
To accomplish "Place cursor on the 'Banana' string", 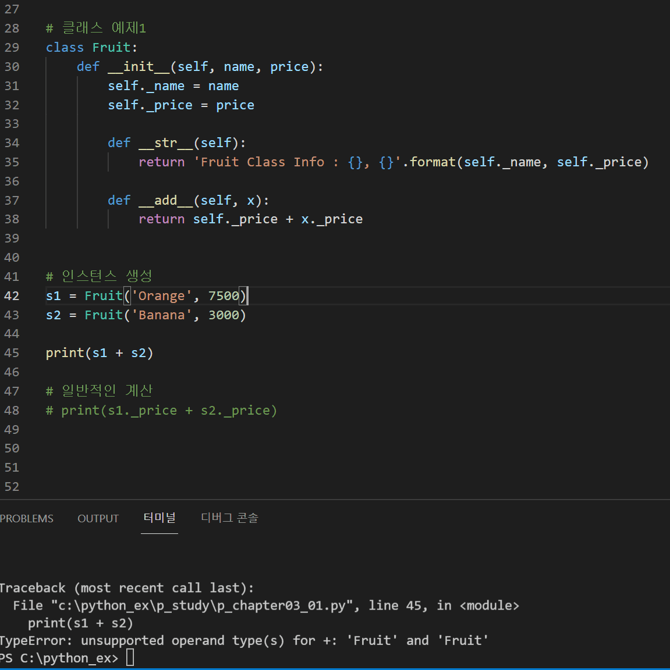I will point(161,315).
